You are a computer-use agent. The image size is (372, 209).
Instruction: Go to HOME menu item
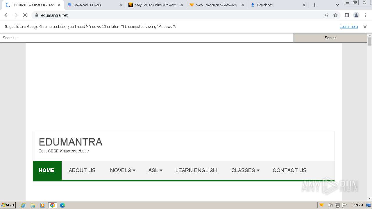[46, 170]
